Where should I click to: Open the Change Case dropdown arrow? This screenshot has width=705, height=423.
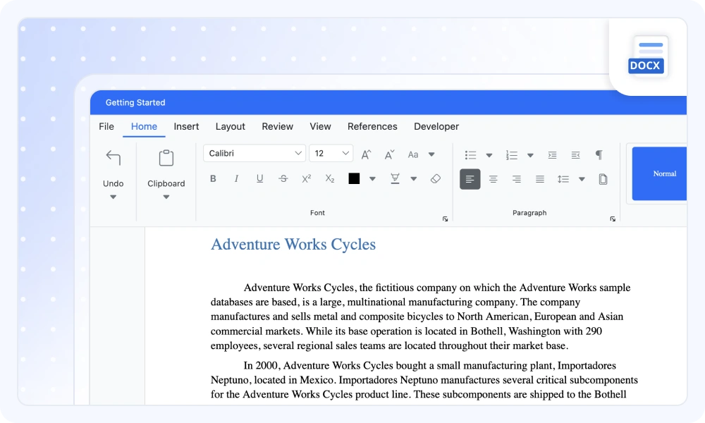[x=431, y=154]
